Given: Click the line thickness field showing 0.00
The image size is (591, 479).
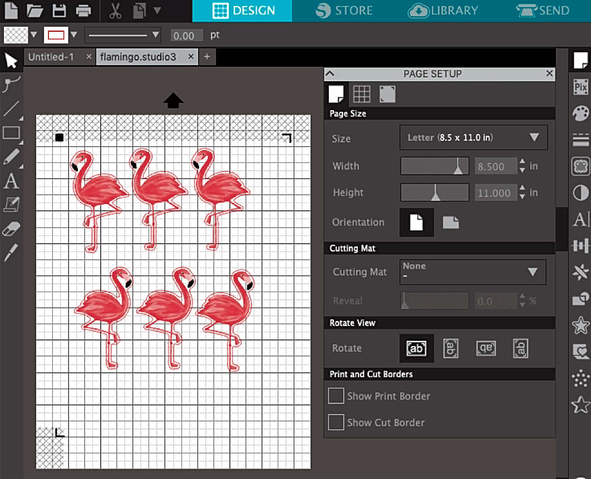Looking at the screenshot, I should click(186, 36).
